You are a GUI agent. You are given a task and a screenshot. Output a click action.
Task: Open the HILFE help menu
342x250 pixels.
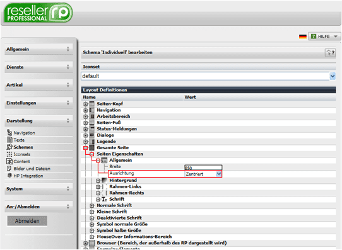(x=324, y=37)
